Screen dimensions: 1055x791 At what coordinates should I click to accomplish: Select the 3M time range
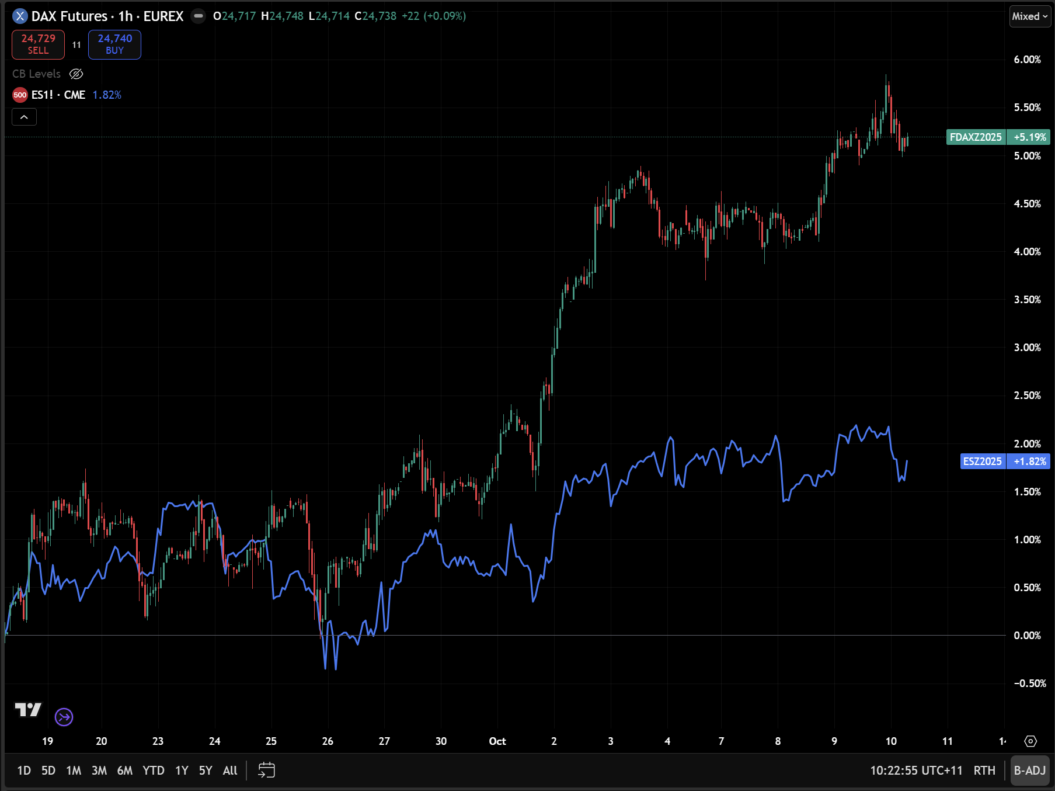click(x=99, y=771)
